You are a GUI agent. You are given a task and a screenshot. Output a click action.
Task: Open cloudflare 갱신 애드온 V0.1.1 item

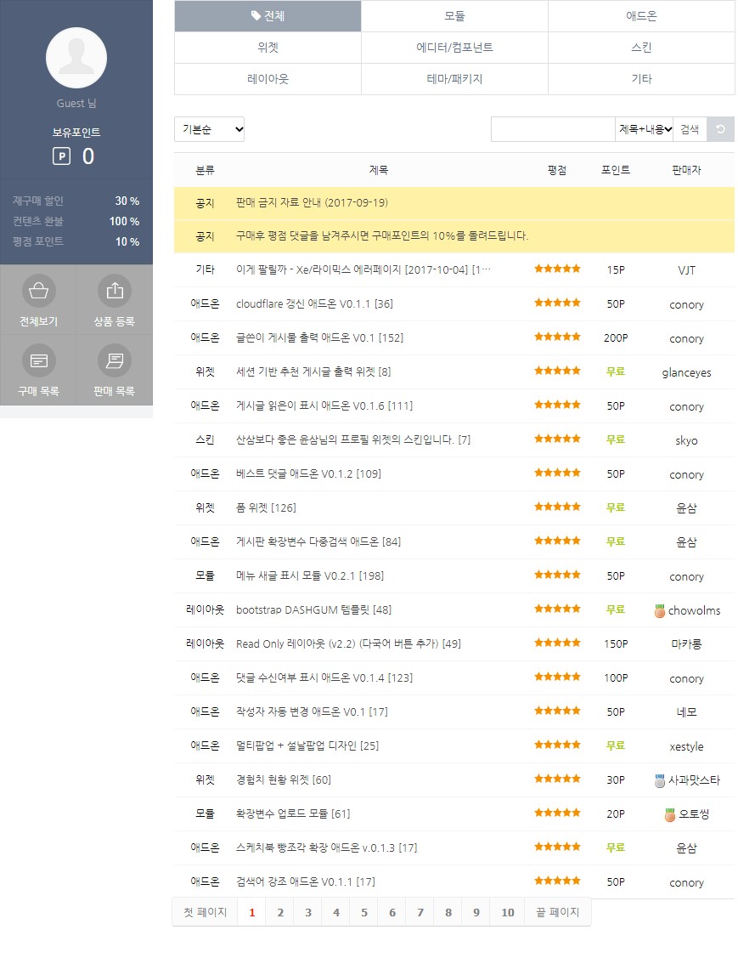314,303
